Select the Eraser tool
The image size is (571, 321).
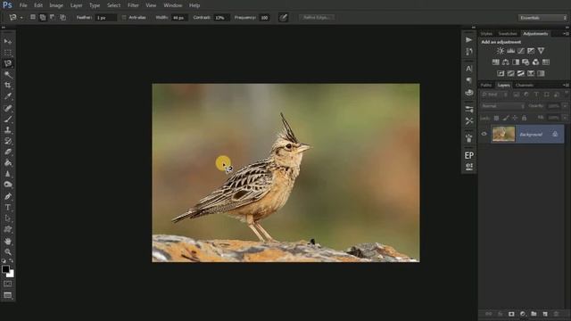[x=8, y=152]
